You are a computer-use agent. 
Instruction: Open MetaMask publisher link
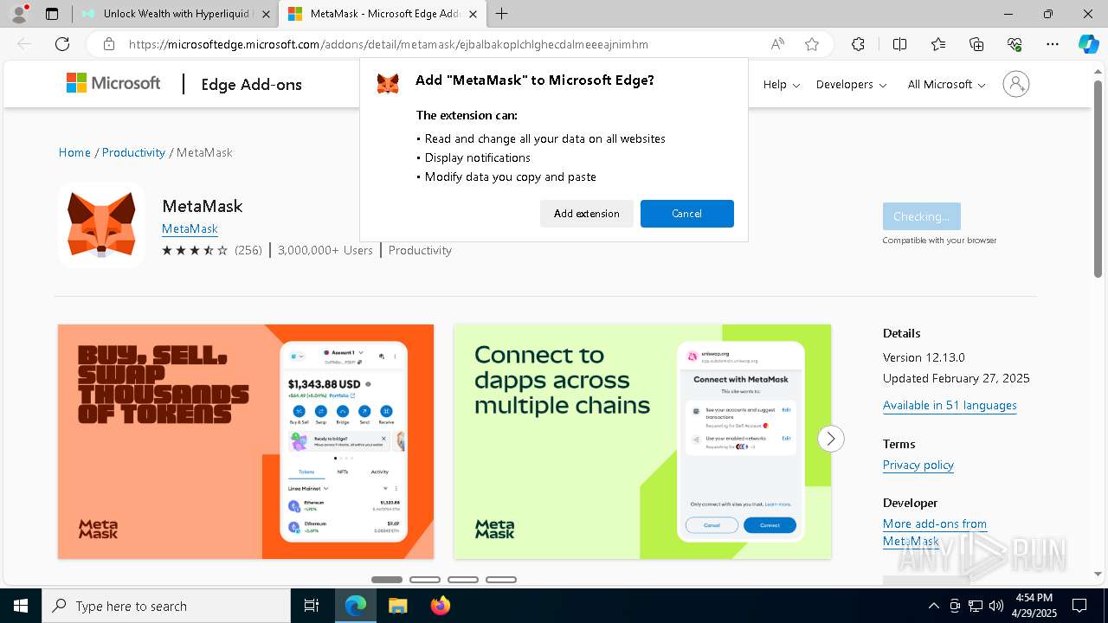click(x=190, y=228)
